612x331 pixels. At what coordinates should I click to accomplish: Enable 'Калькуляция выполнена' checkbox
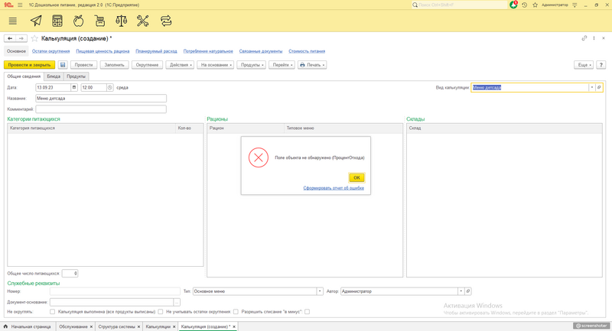160,312
